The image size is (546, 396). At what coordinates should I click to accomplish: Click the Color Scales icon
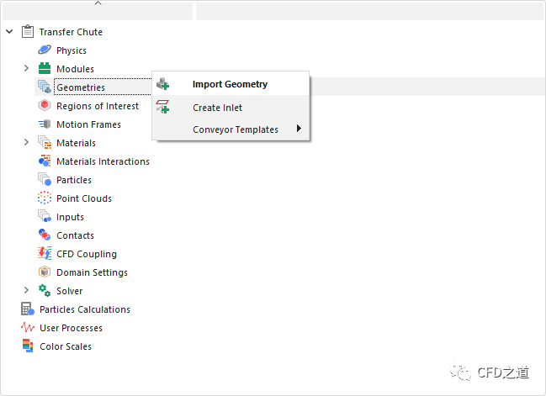pyautogui.click(x=27, y=346)
